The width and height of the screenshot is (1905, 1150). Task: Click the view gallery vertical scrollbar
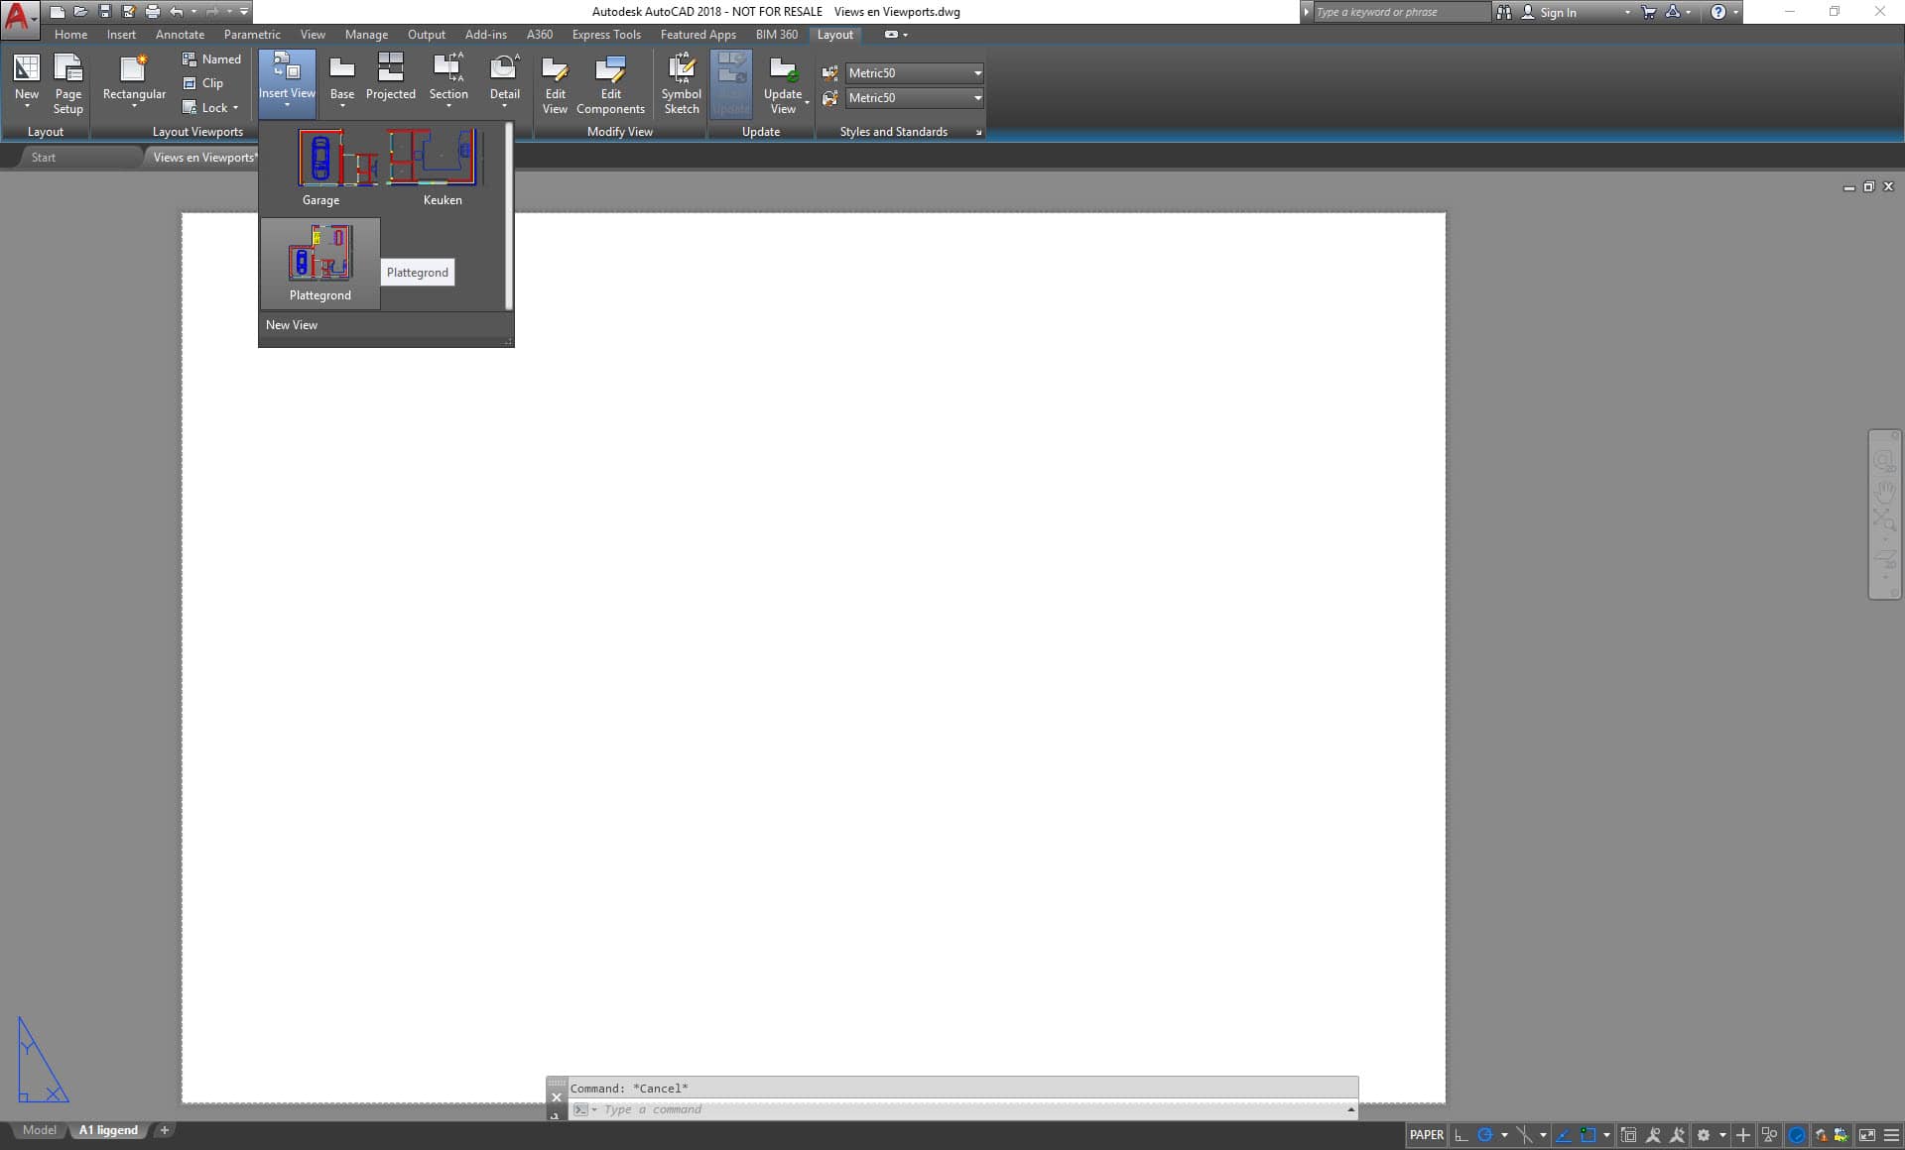[509, 215]
